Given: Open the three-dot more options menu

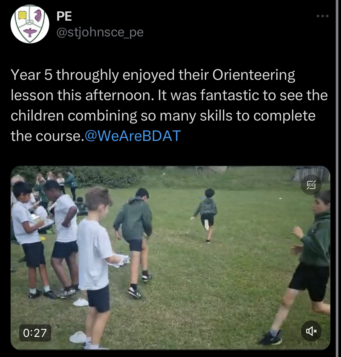Looking at the screenshot, I should click(x=323, y=16).
